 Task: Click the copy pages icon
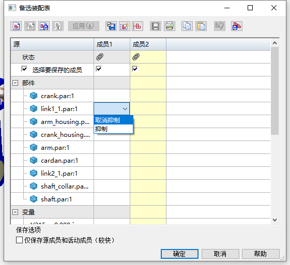pyautogui.click(x=187, y=26)
